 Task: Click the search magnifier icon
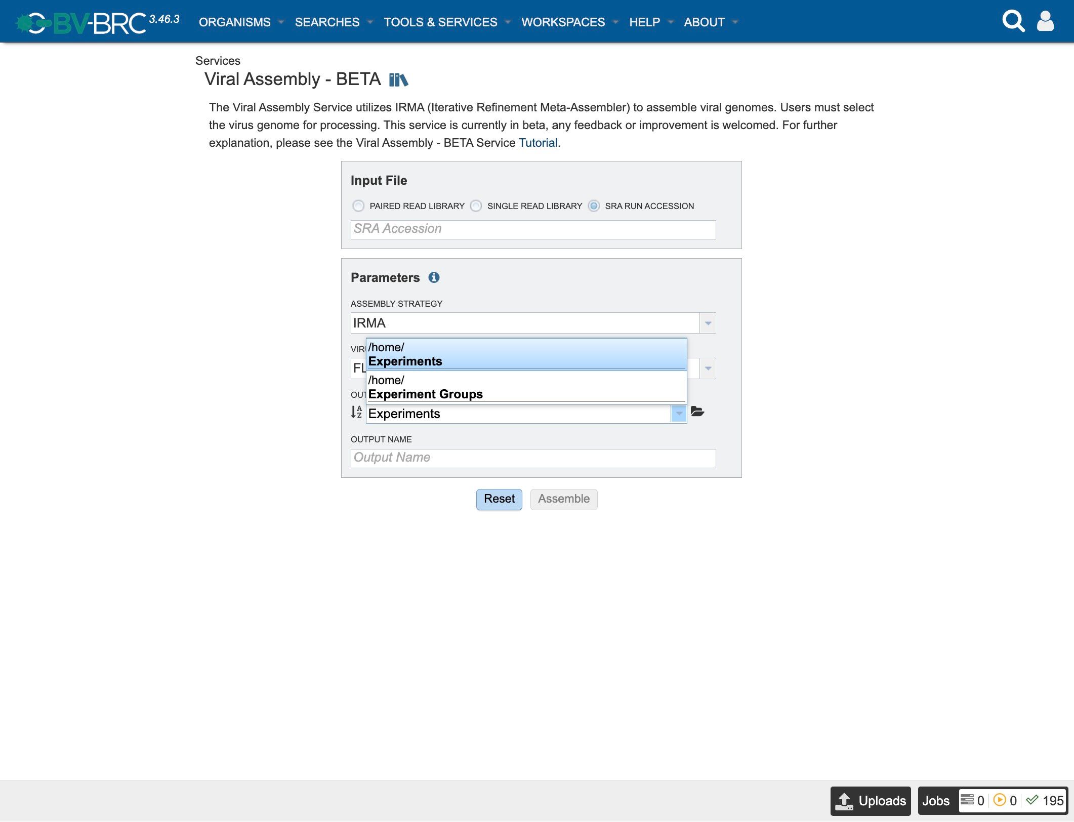1013,21
